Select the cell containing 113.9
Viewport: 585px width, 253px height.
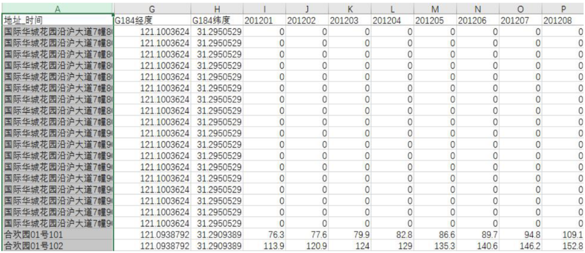[x=264, y=246]
